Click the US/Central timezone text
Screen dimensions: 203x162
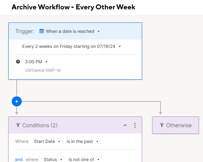(43, 70)
